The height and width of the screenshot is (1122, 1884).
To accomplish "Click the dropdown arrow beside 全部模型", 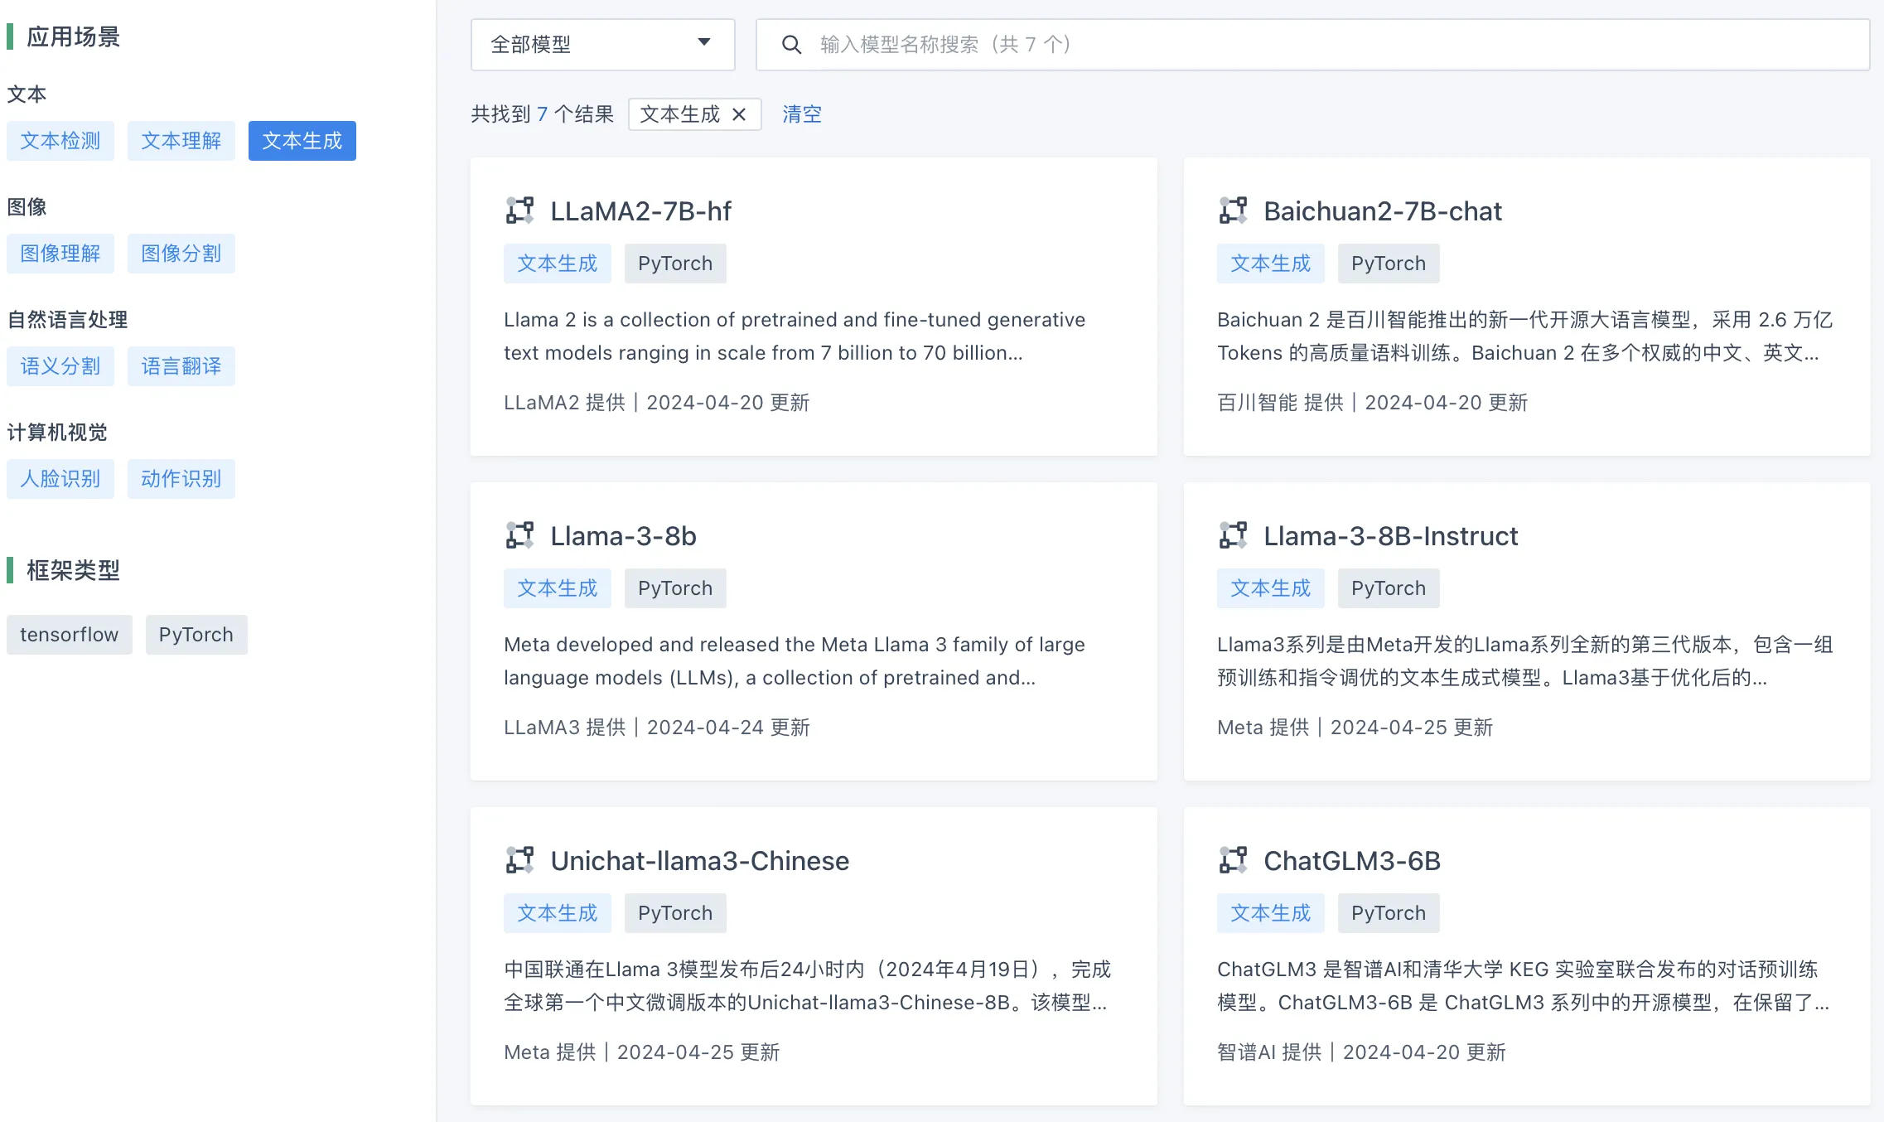I will pyautogui.click(x=704, y=42).
